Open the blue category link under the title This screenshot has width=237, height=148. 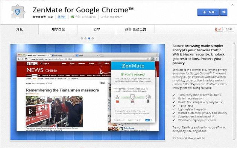click(x=62, y=17)
